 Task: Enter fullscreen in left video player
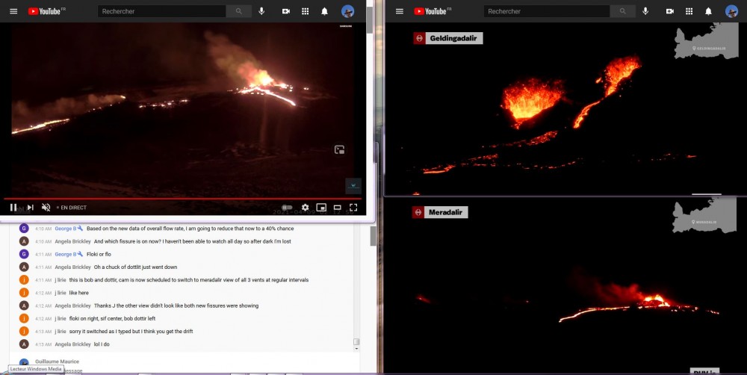[353, 208]
